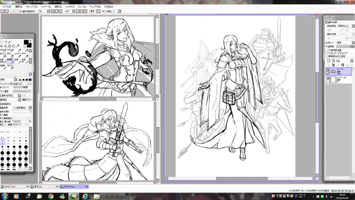
Task: Open the Filter menu
Action: click(x=70, y=7)
